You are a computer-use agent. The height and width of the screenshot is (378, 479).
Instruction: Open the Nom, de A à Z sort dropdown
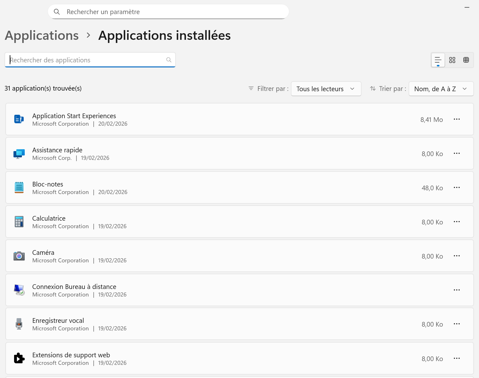click(x=441, y=89)
